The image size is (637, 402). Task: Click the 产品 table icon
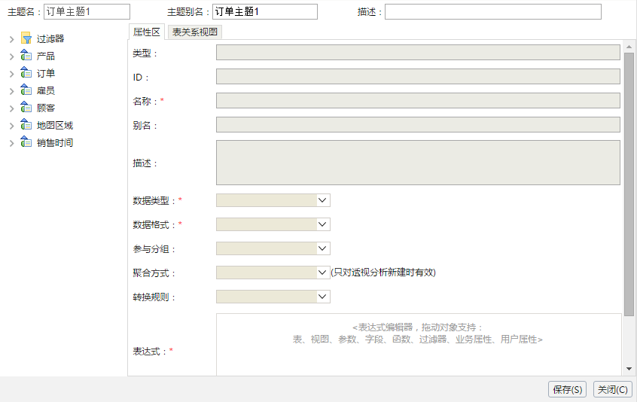click(26, 56)
